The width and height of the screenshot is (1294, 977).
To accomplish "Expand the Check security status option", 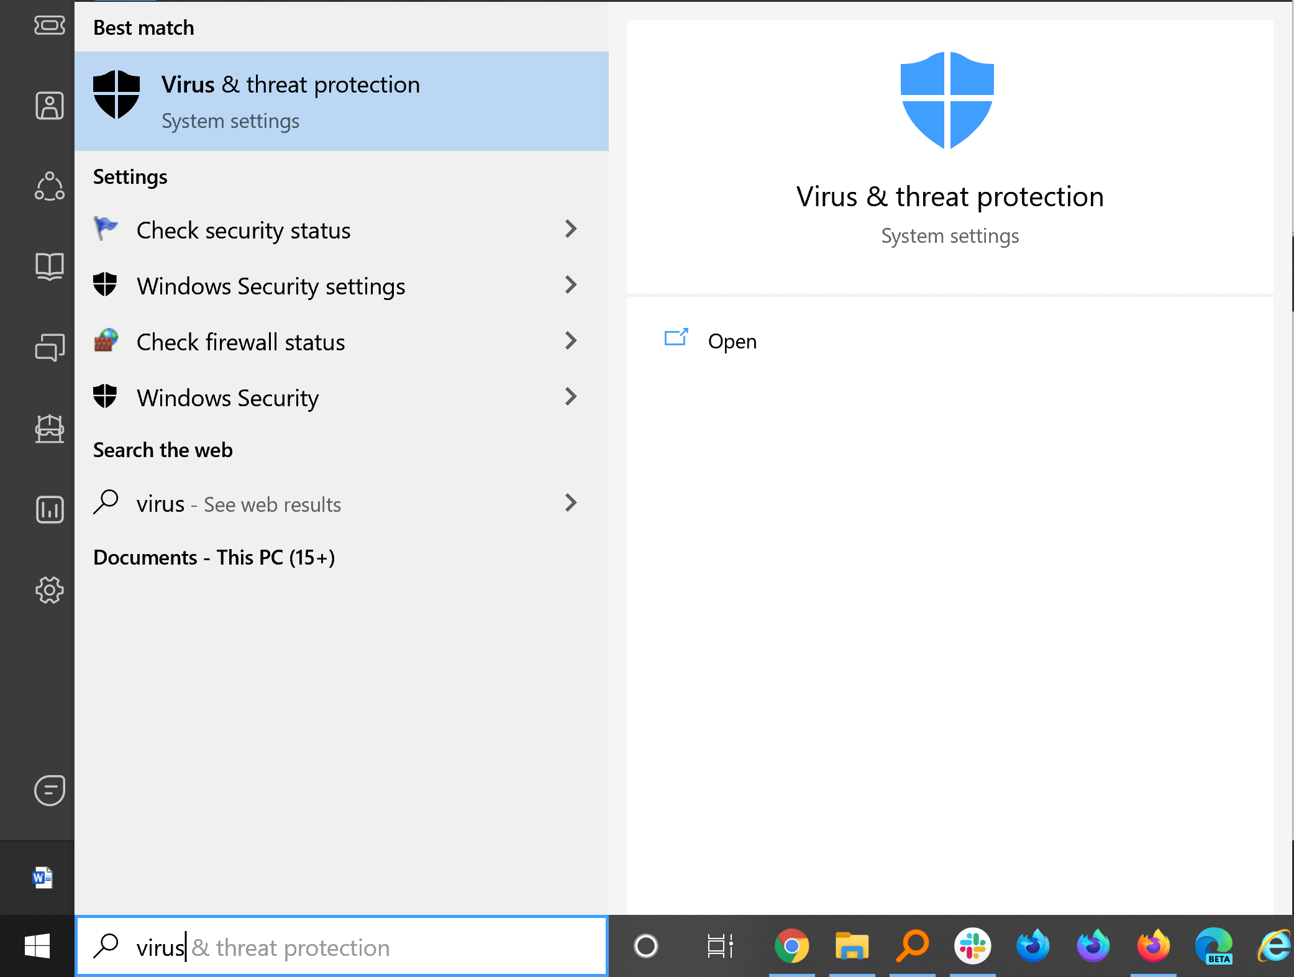I will click(572, 230).
